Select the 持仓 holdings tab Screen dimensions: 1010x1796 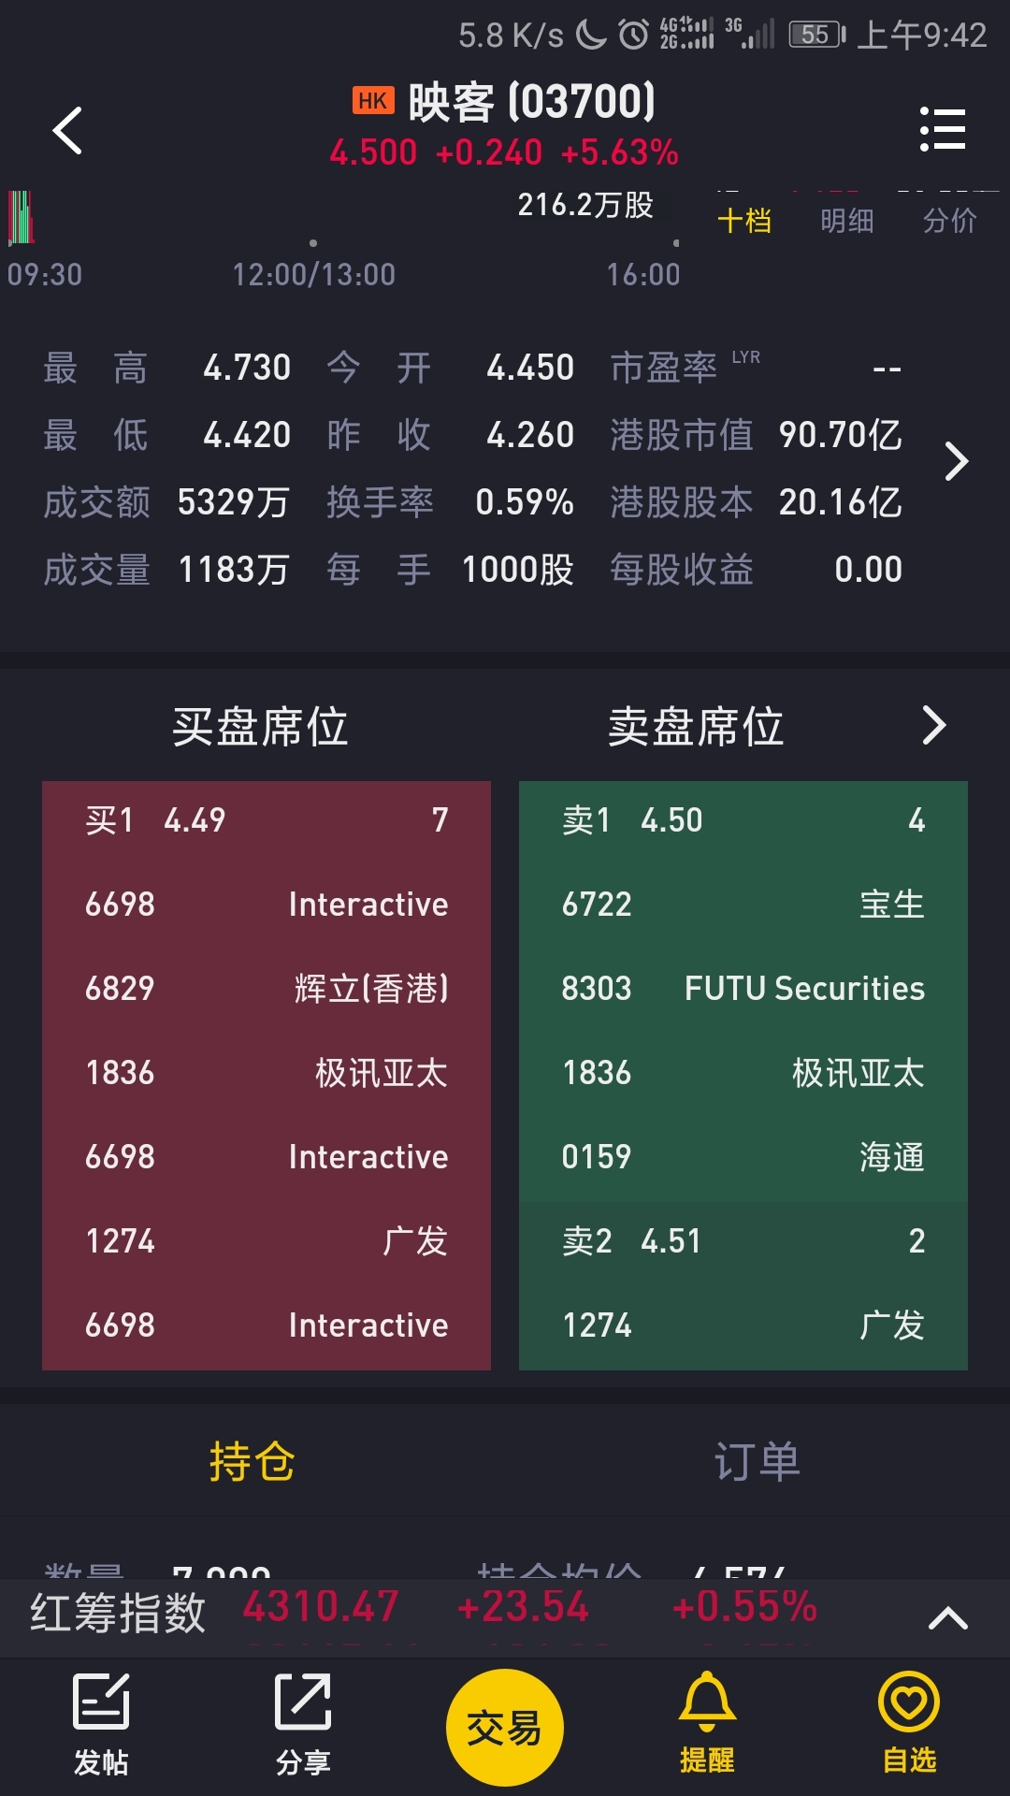[x=252, y=1461]
